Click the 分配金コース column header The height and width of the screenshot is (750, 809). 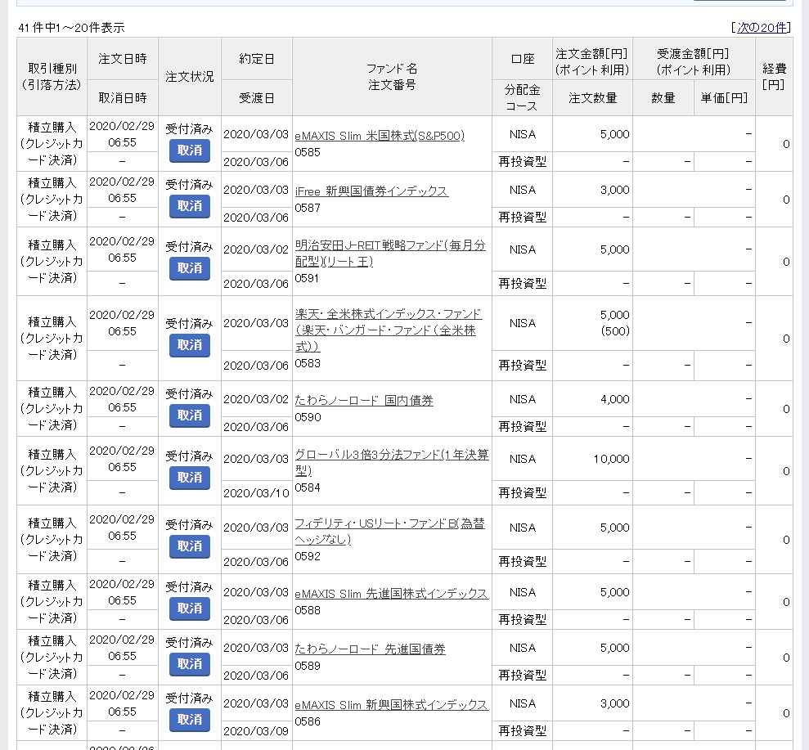coord(522,97)
